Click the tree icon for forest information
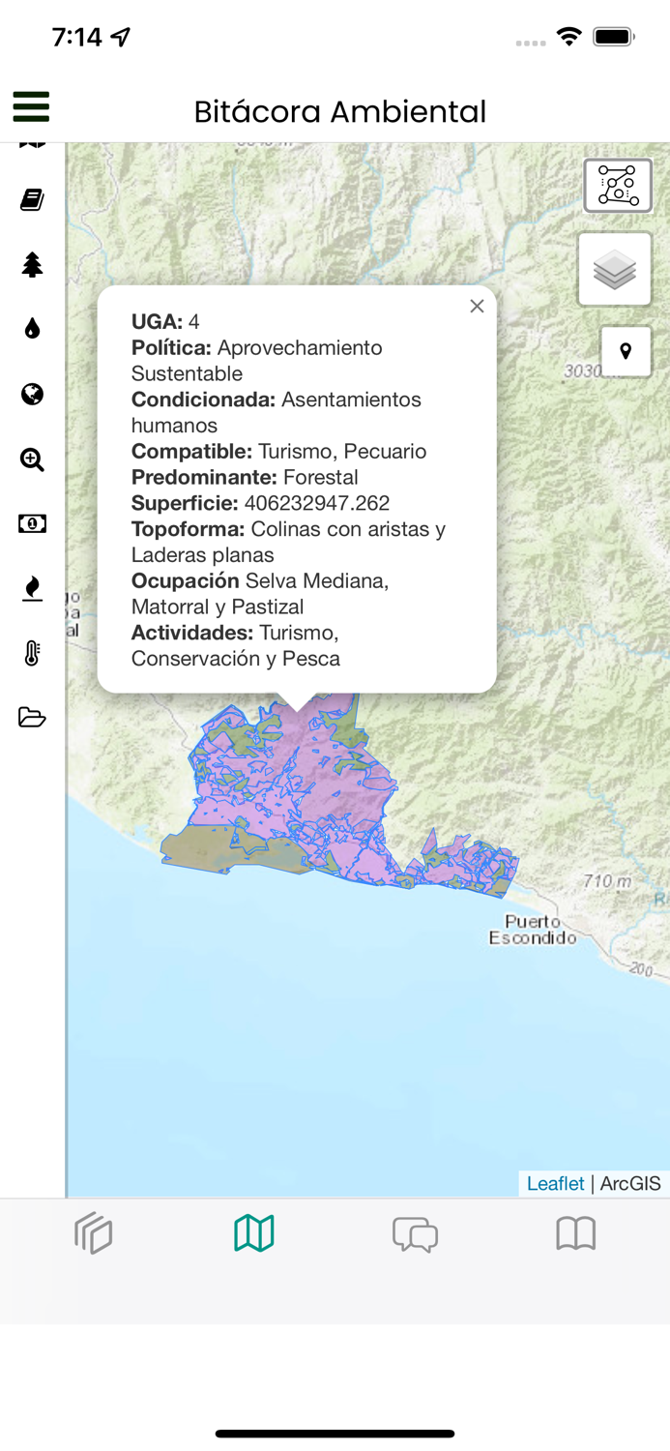Screen dimensions: 670x1451 pos(30,264)
